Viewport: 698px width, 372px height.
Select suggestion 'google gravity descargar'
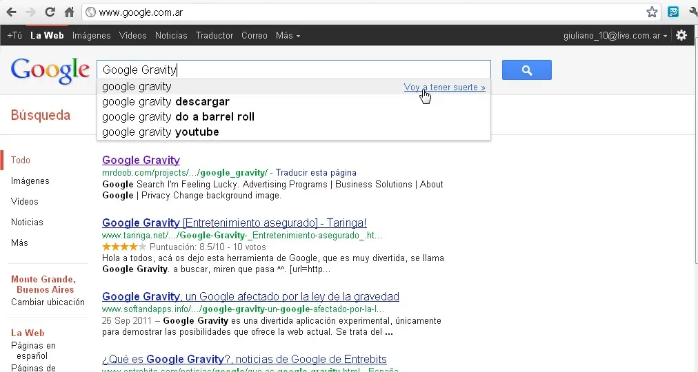point(294,102)
